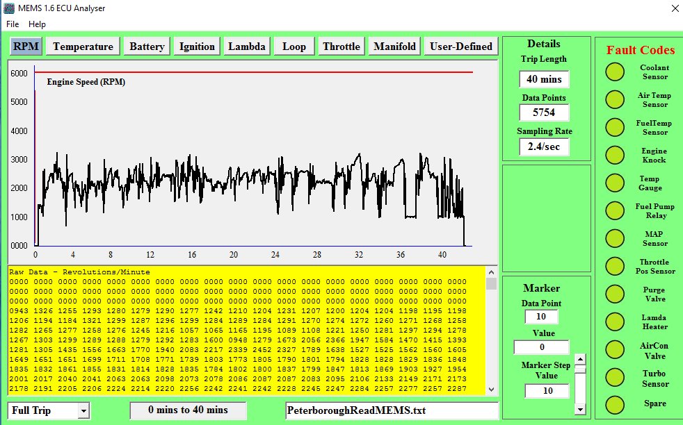Click the Spare fault indicator
This screenshot has width=683, height=425.
(615, 405)
